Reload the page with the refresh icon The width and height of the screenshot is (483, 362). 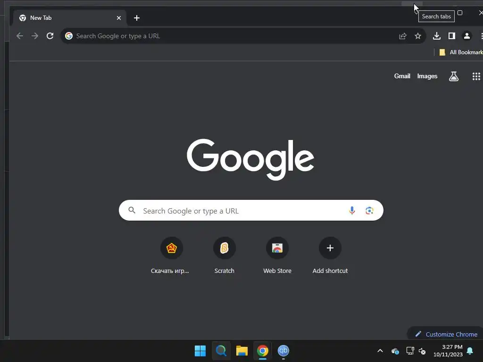tap(50, 36)
